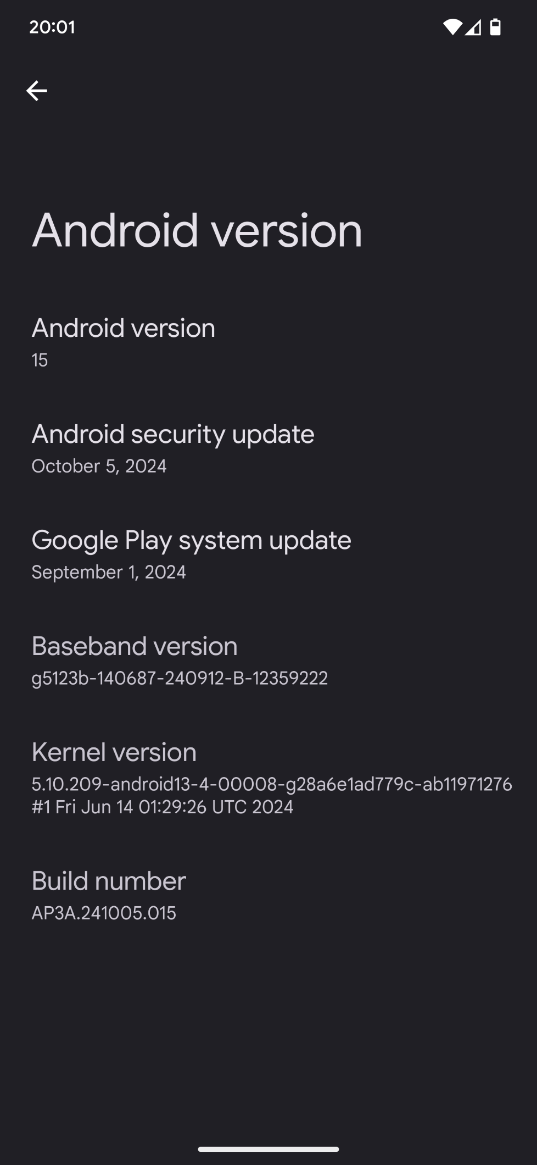537x1165 pixels.
Task: Open Google Play system update entry
Action: [268, 554]
